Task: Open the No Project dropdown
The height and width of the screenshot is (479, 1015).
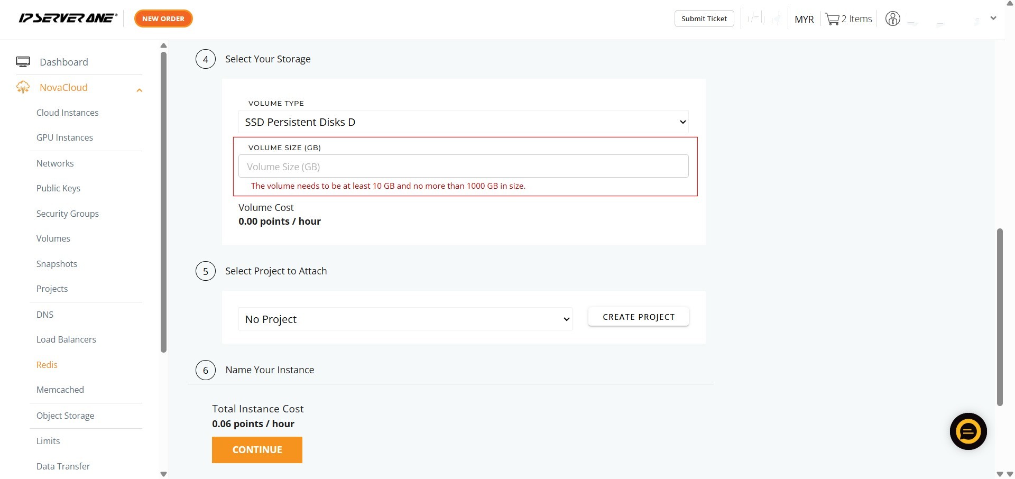Action: tap(405, 319)
